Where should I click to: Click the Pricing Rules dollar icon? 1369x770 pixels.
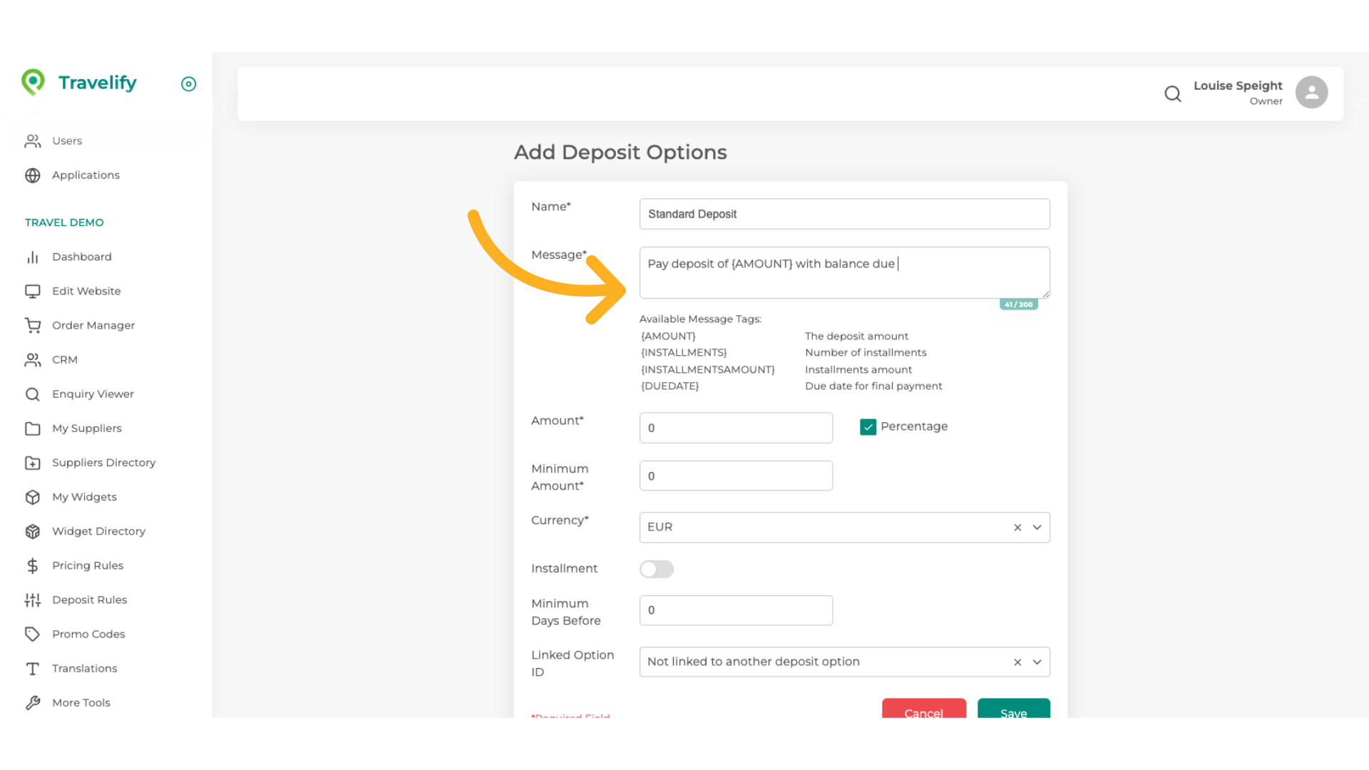[x=33, y=565]
